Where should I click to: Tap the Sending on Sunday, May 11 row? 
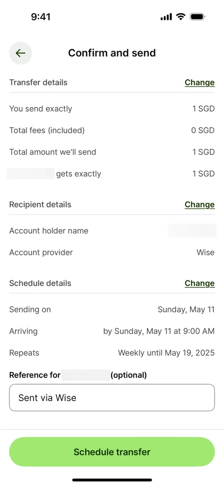[112, 310]
